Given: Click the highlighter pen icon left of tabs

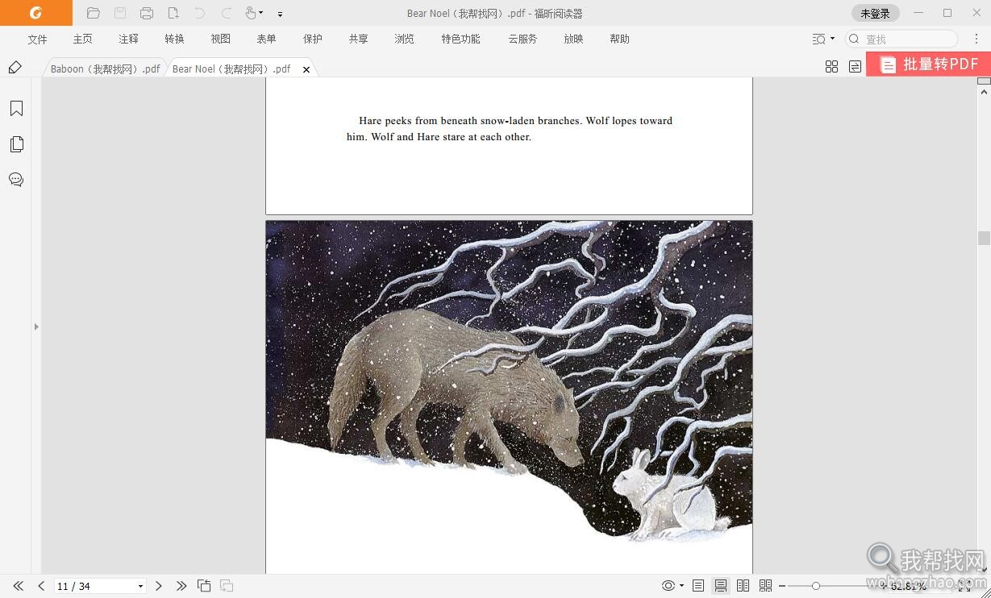Looking at the screenshot, I should [15, 67].
